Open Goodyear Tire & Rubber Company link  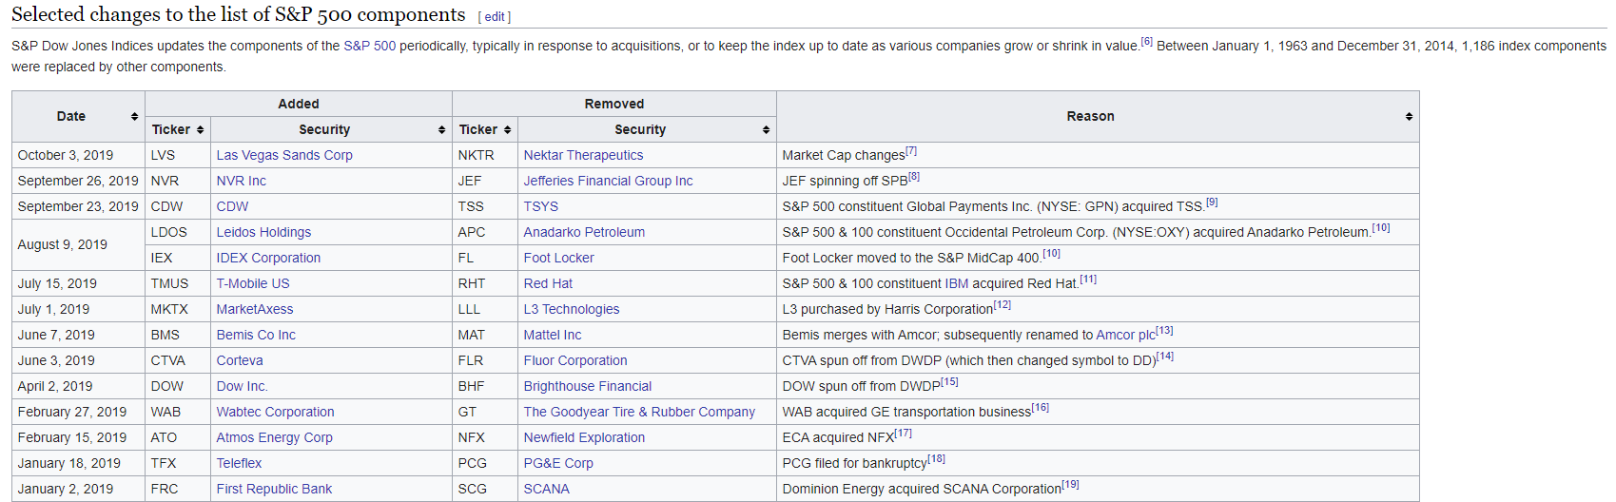pyautogui.click(x=639, y=412)
